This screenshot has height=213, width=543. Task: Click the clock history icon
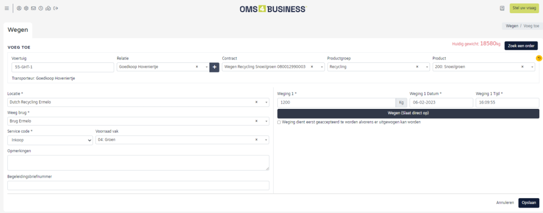pos(41,8)
